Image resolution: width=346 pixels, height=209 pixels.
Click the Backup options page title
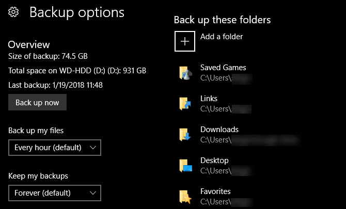tap(77, 12)
